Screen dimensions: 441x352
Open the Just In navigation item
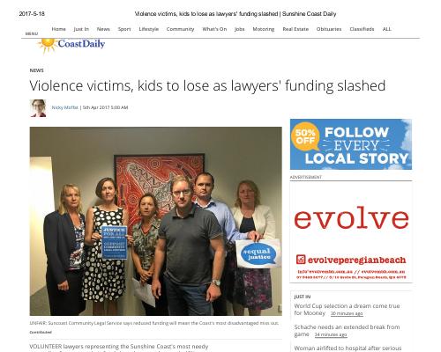81,29
